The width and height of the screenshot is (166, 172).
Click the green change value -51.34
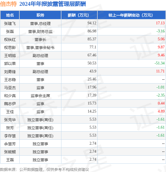pyautogui.click(x=160, y=63)
